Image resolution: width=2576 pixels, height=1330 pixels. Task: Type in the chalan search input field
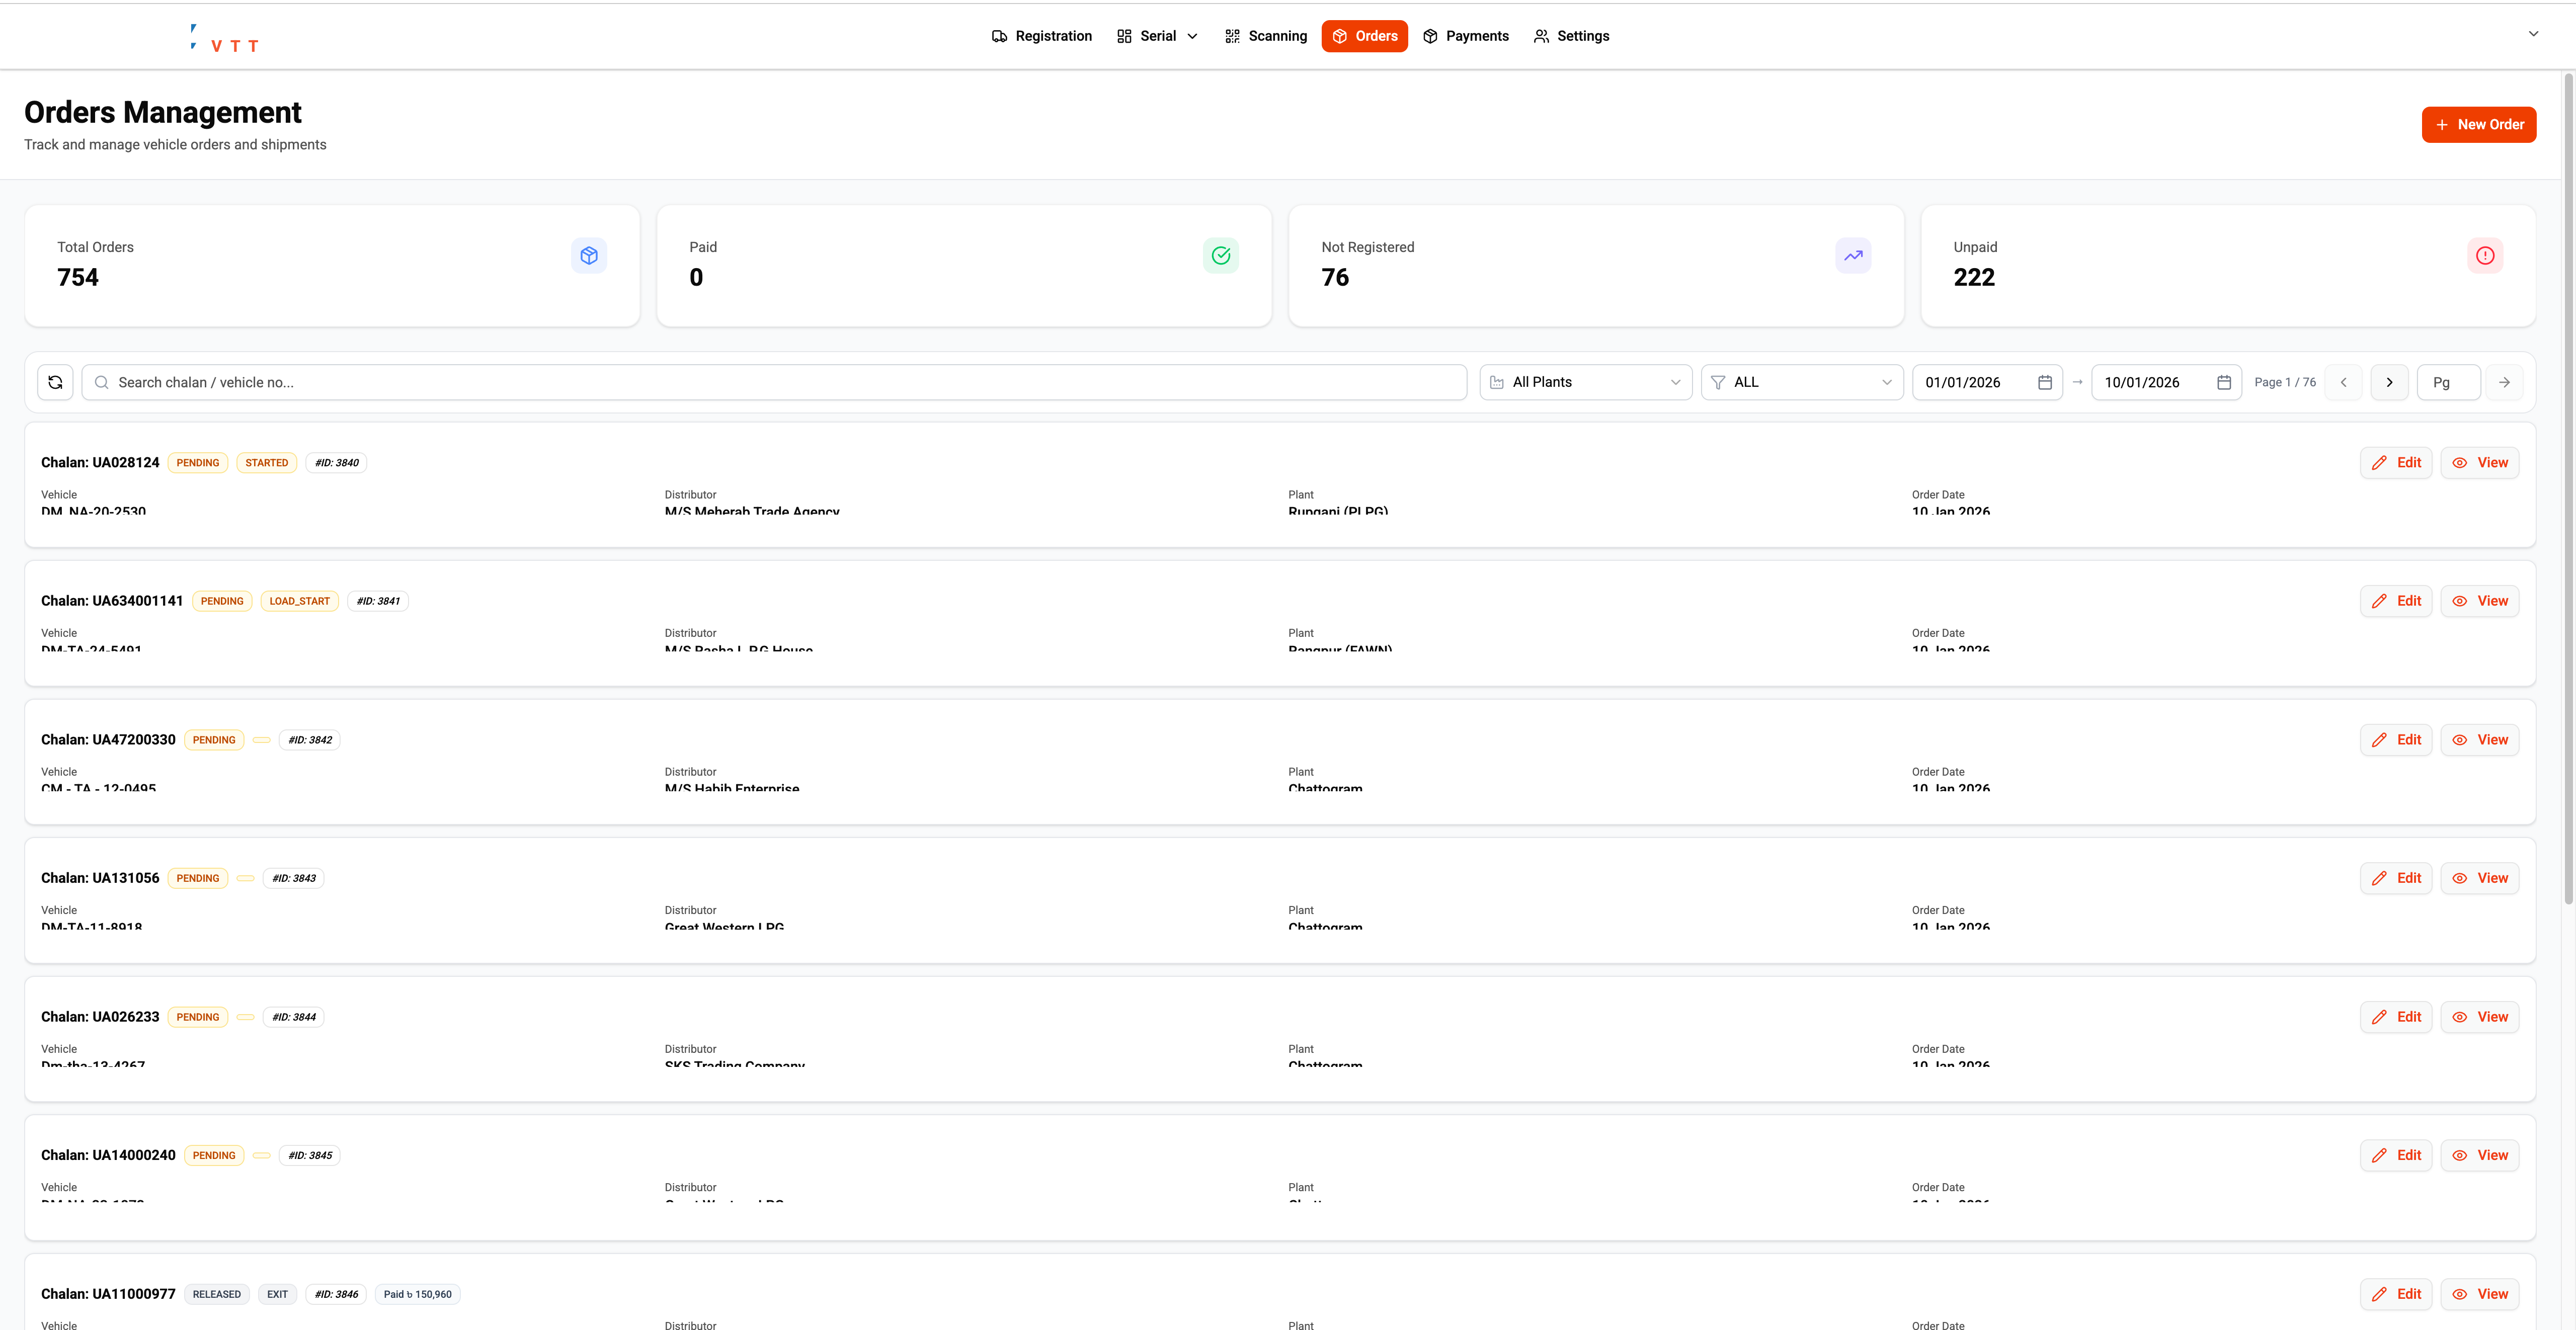[700, 382]
